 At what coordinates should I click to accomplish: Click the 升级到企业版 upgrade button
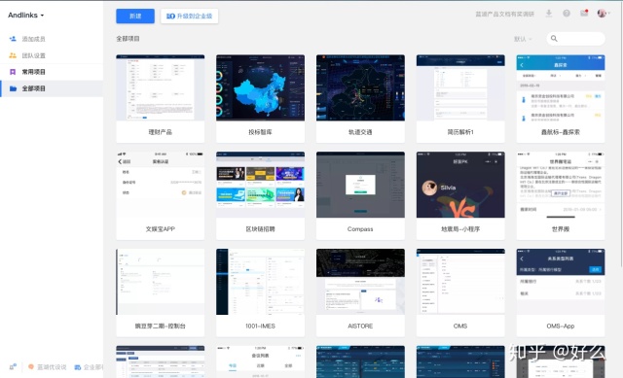point(190,16)
